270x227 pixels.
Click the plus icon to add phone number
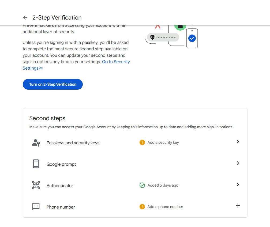click(x=238, y=206)
